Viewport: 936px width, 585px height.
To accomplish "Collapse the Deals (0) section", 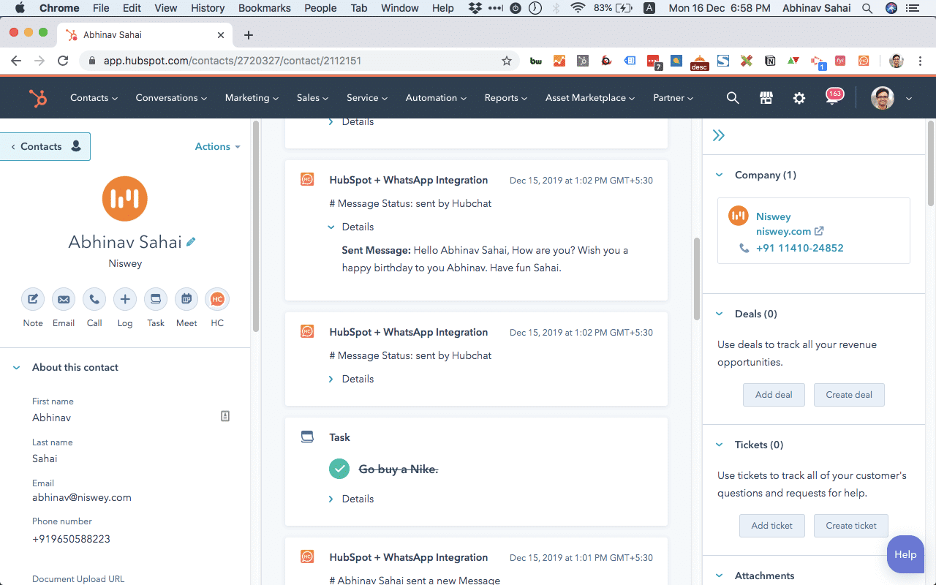I will coord(719,314).
